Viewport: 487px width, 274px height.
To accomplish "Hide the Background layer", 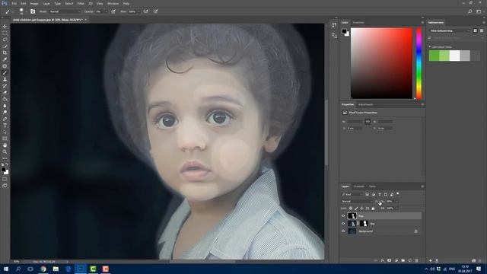I will click(x=343, y=231).
